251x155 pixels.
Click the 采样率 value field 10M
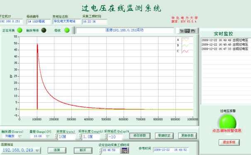click(66, 137)
